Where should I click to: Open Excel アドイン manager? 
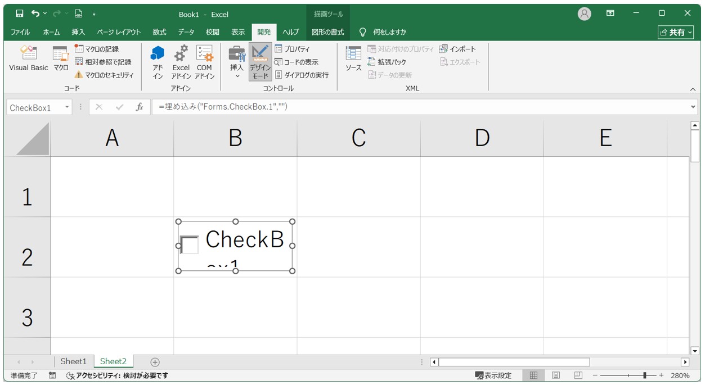pos(181,62)
